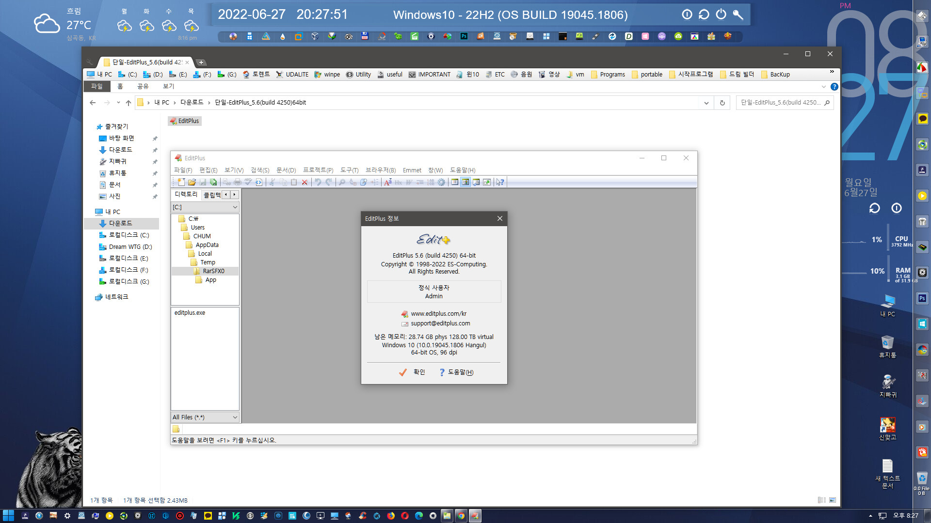The width and height of the screenshot is (931, 523).
Task: Click the Find in Files icon
Action: (364, 182)
